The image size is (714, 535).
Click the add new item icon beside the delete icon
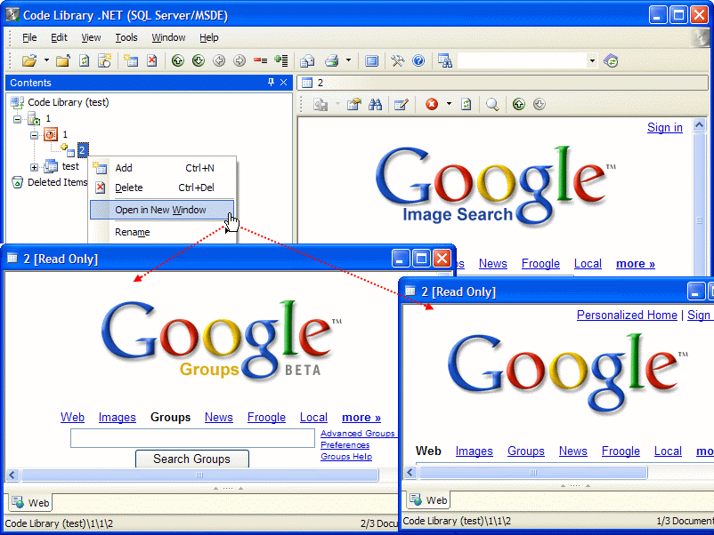131,61
